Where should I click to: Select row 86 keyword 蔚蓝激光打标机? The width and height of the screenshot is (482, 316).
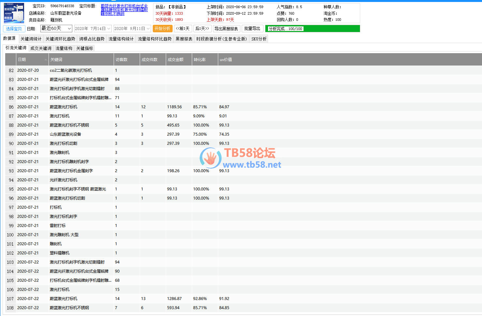pyautogui.click(x=64, y=107)
